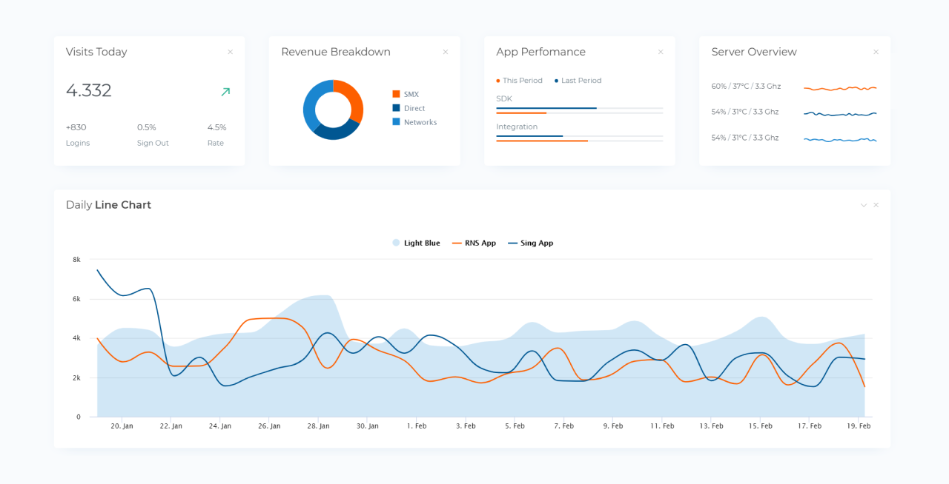Toggle the Sing App series visibility
The height and width of the screenshot is (484, 949).
click(x=530, y=242)
